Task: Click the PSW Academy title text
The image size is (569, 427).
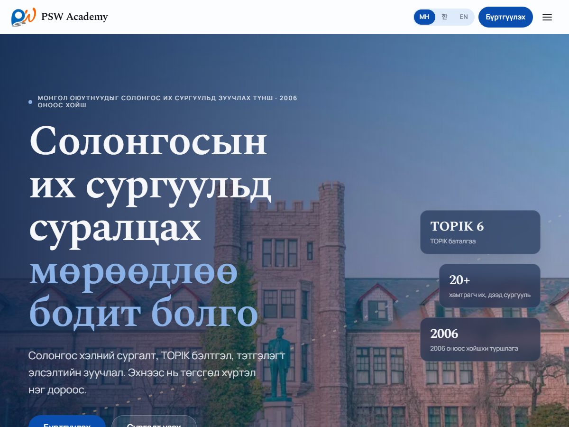Action: point(74,17)
